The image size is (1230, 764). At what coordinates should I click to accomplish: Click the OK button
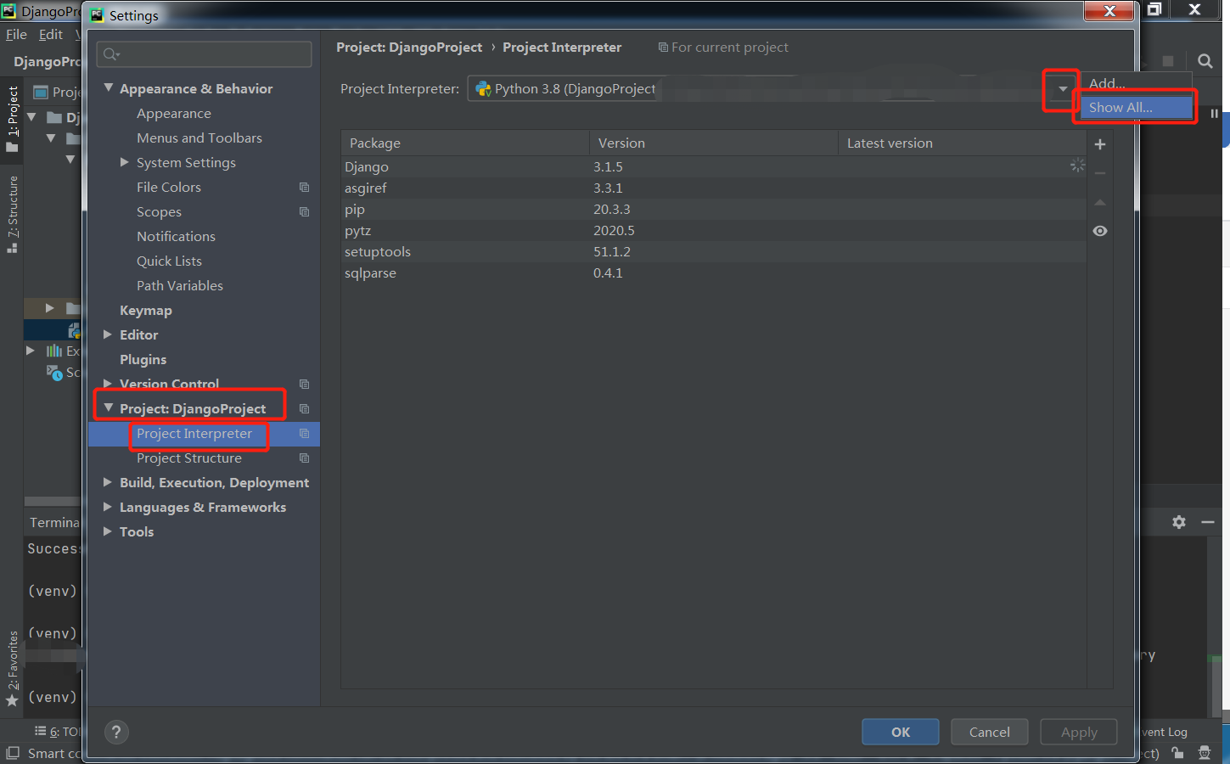point(901,732)
